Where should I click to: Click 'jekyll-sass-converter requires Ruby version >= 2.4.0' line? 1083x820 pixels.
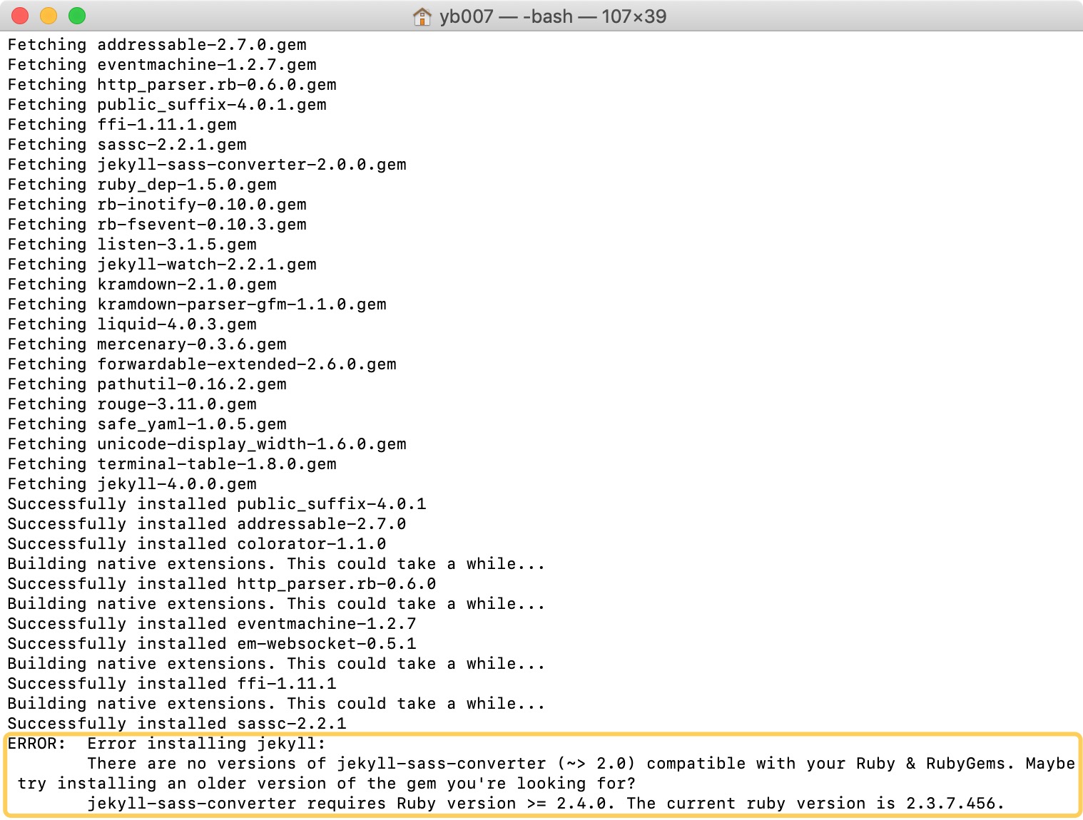point(546,804)
